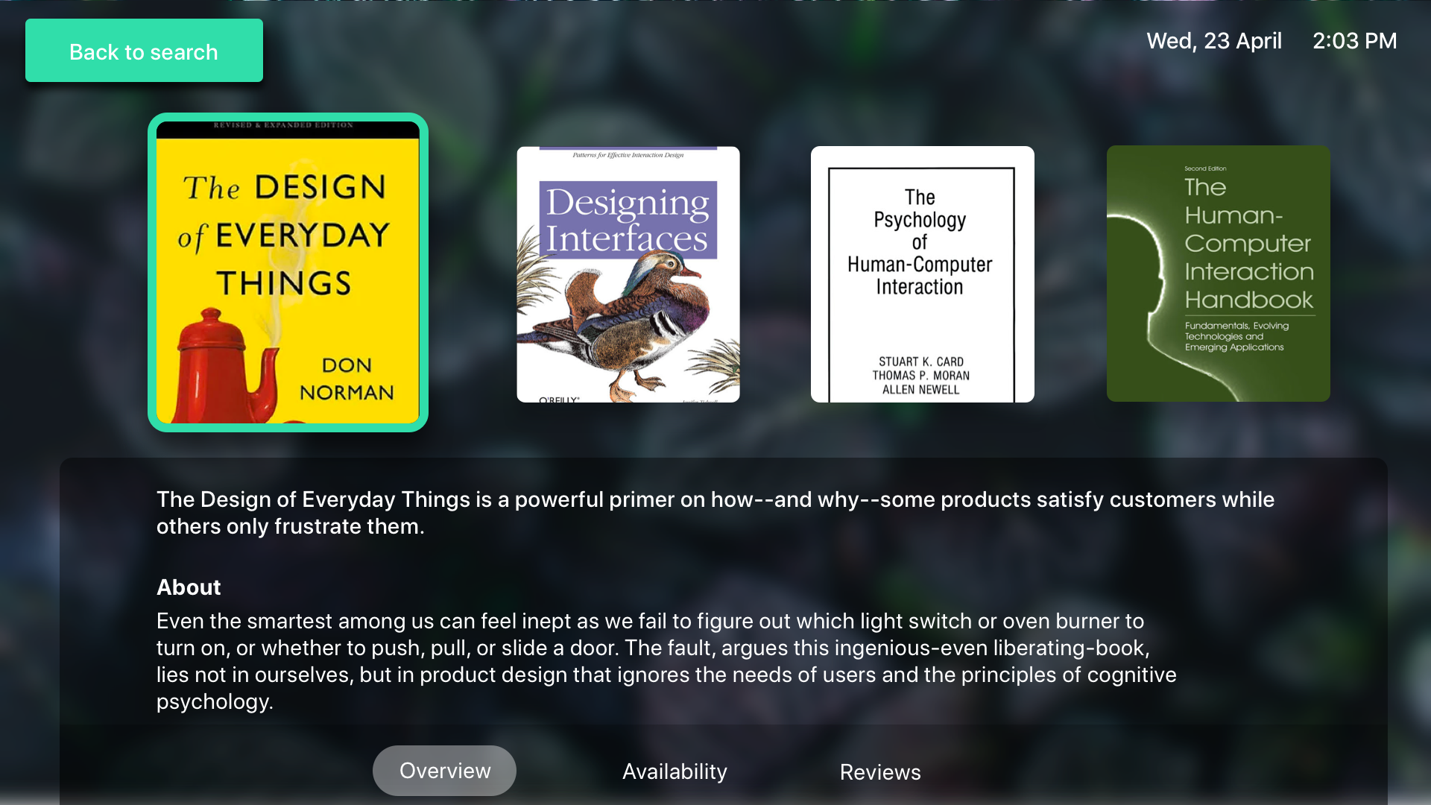Open the Designing Interfaces book cover

pos(628,274)
